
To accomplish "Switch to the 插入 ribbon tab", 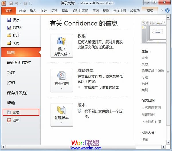I will point(33,11).
